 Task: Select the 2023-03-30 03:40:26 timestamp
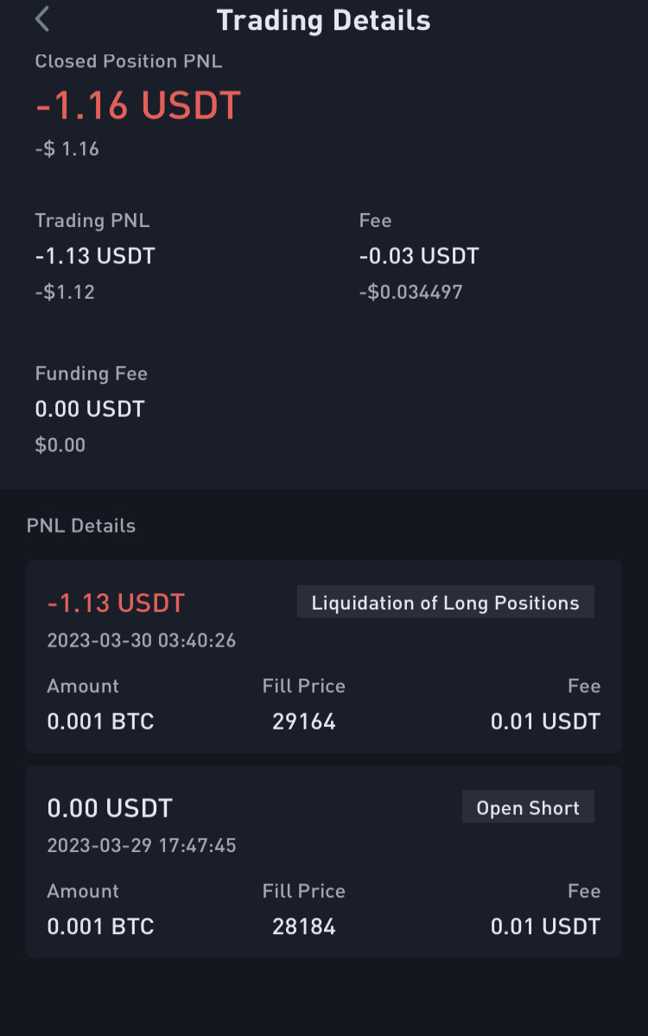pos(142,641)
